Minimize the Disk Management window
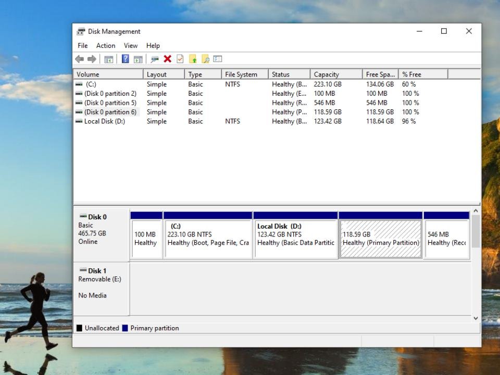 click(419, 31)
